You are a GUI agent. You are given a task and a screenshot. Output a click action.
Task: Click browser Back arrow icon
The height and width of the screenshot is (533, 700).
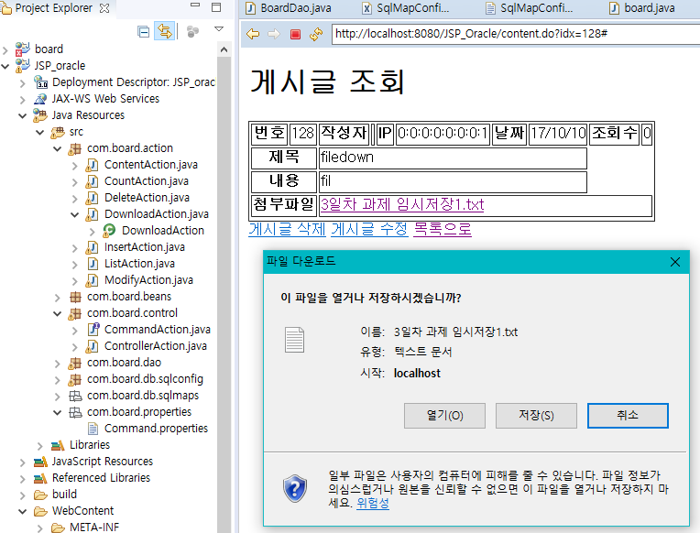(x=253, y=34)
